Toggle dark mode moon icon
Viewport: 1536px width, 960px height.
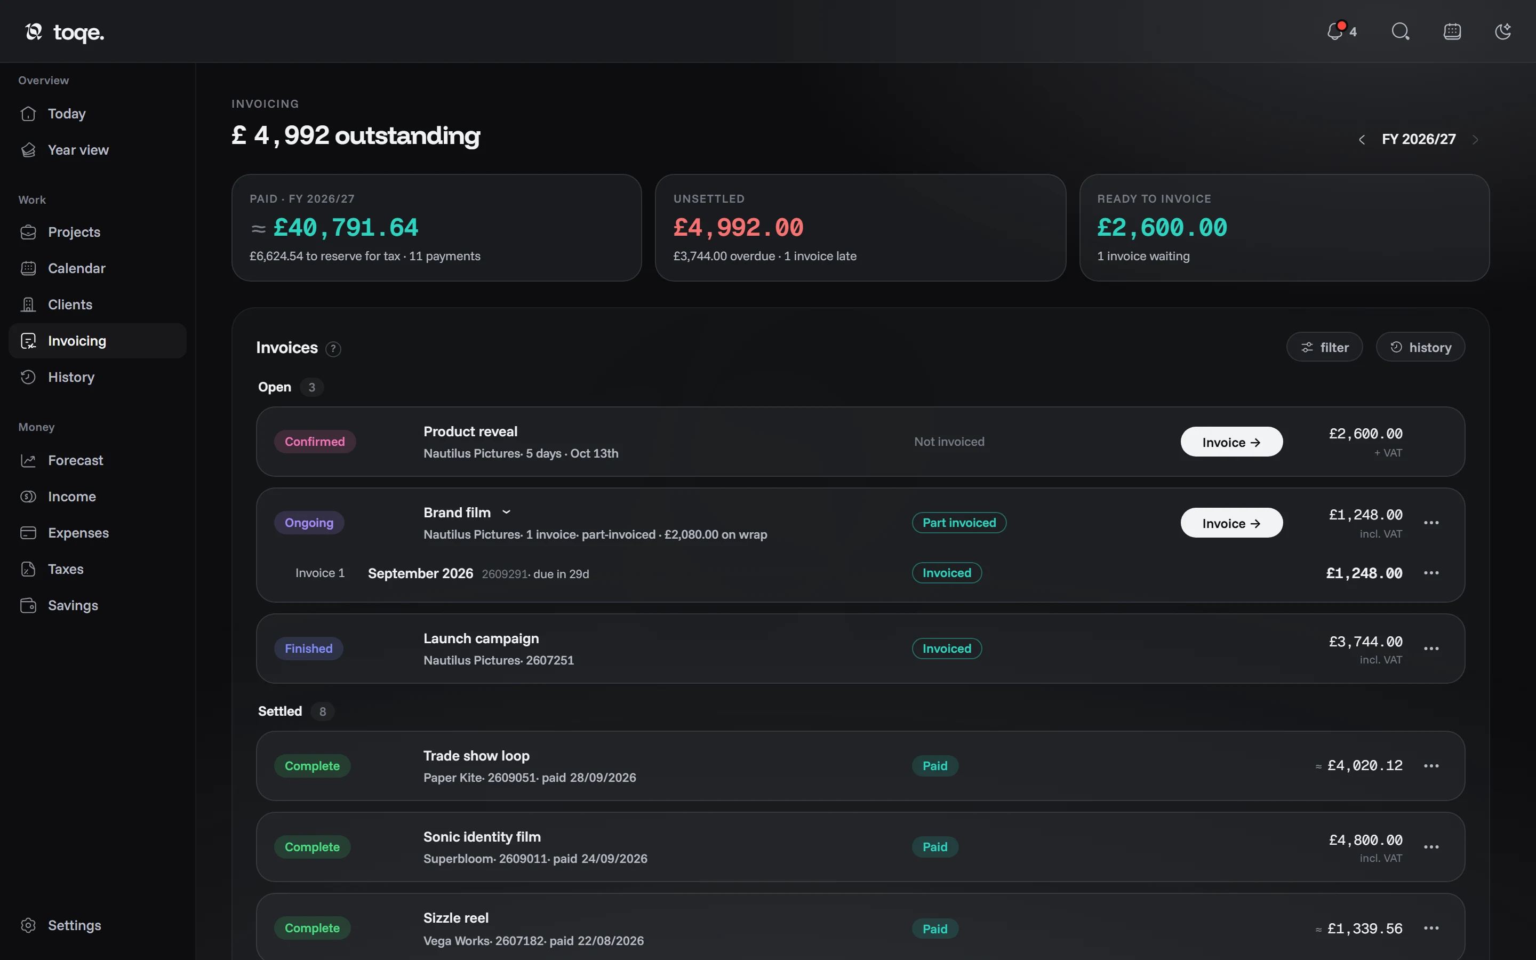(x=1503, y=31)
